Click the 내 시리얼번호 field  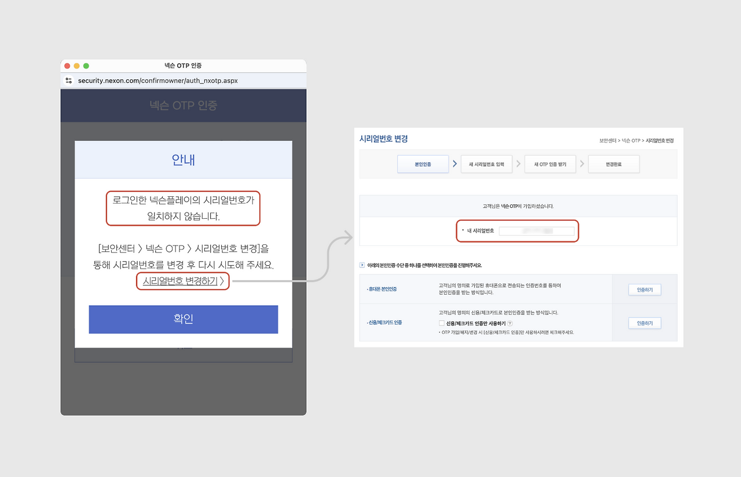click(x=537, y=231)
